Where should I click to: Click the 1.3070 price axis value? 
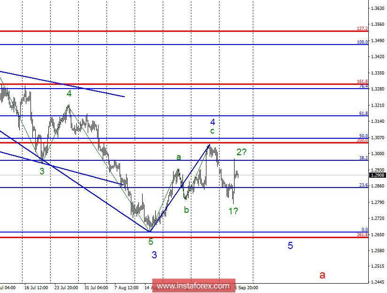(x=378, y=138)
